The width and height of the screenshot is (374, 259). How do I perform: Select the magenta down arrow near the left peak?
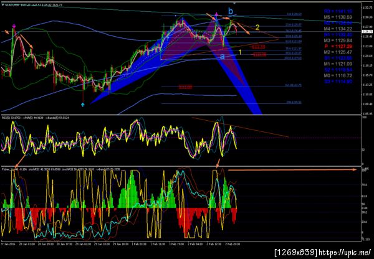click(14, 26)
